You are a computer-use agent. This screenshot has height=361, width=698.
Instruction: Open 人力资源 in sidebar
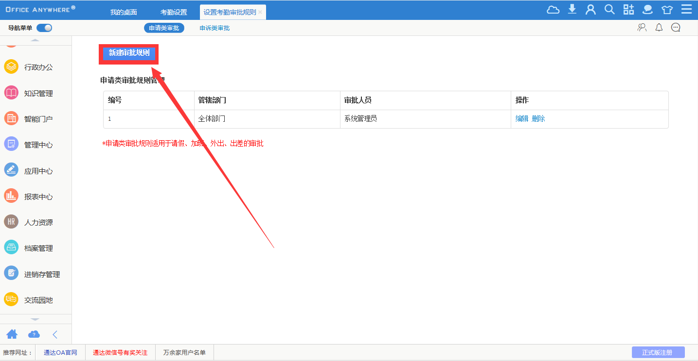(38, 223)
